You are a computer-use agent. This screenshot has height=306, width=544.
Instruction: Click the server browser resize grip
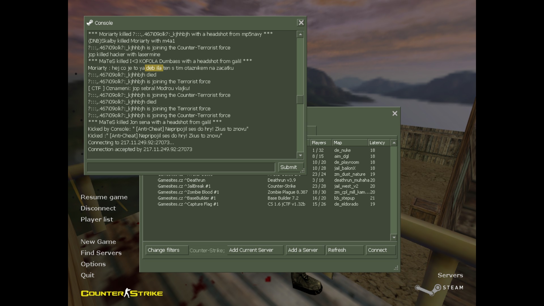(396, 268)
